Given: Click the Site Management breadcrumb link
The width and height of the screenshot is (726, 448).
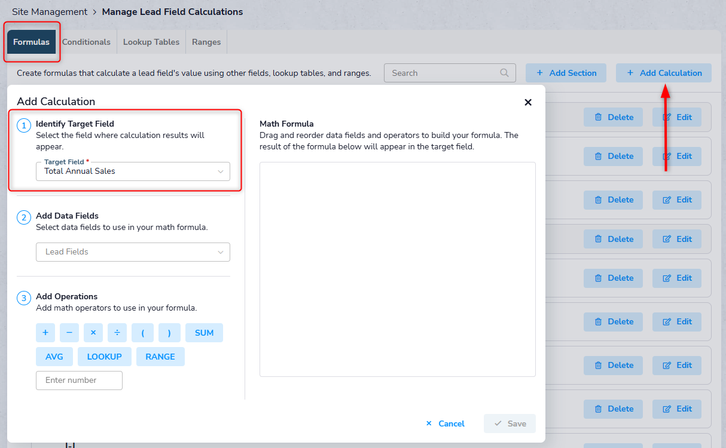Looking at the screenshot, I should click(x=50, y=12).
